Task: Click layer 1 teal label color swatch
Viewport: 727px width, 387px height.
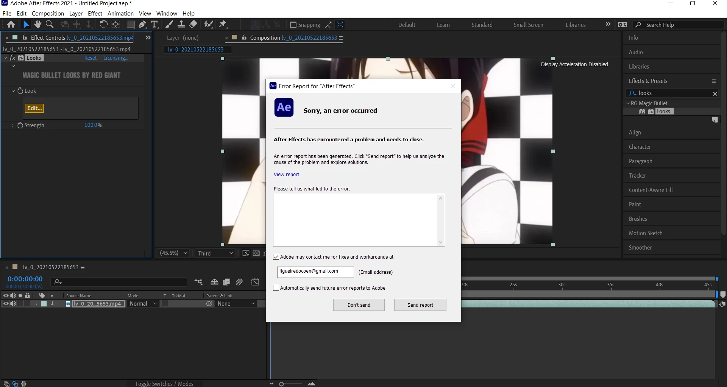Action: 44,304
